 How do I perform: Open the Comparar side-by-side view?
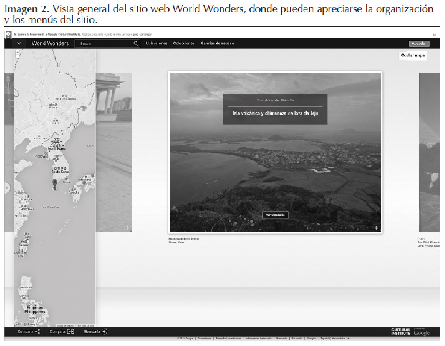click(71, 331)
